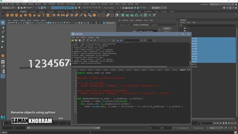Create a polygon cylinder from the shelf
The image size is (238, 134).
point(16,15)
